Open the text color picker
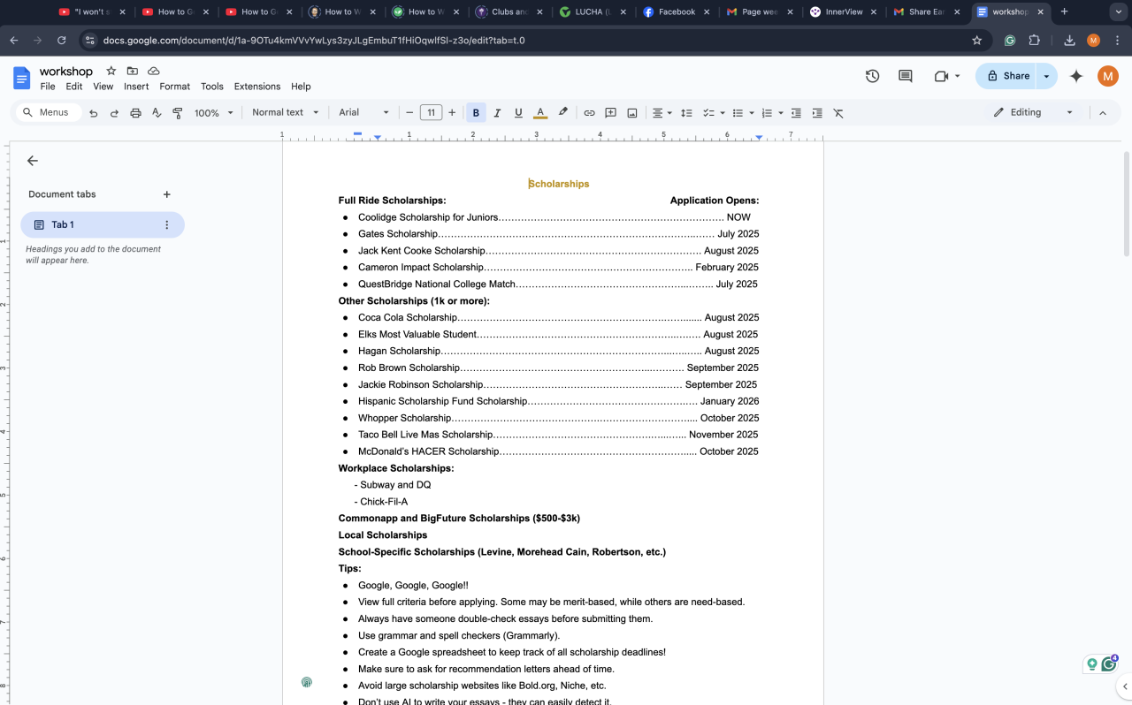 [539, 113]
